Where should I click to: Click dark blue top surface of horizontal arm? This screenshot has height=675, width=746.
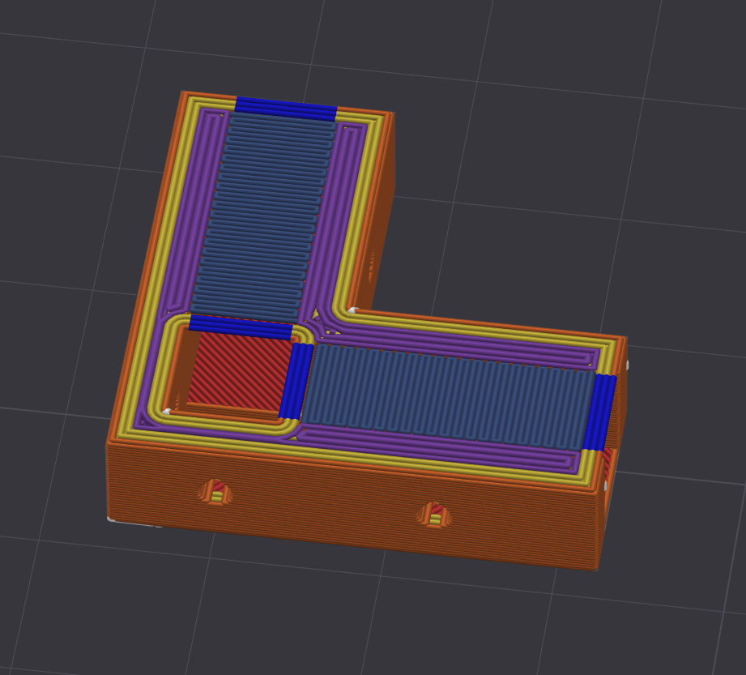click(x=447, y=396)
